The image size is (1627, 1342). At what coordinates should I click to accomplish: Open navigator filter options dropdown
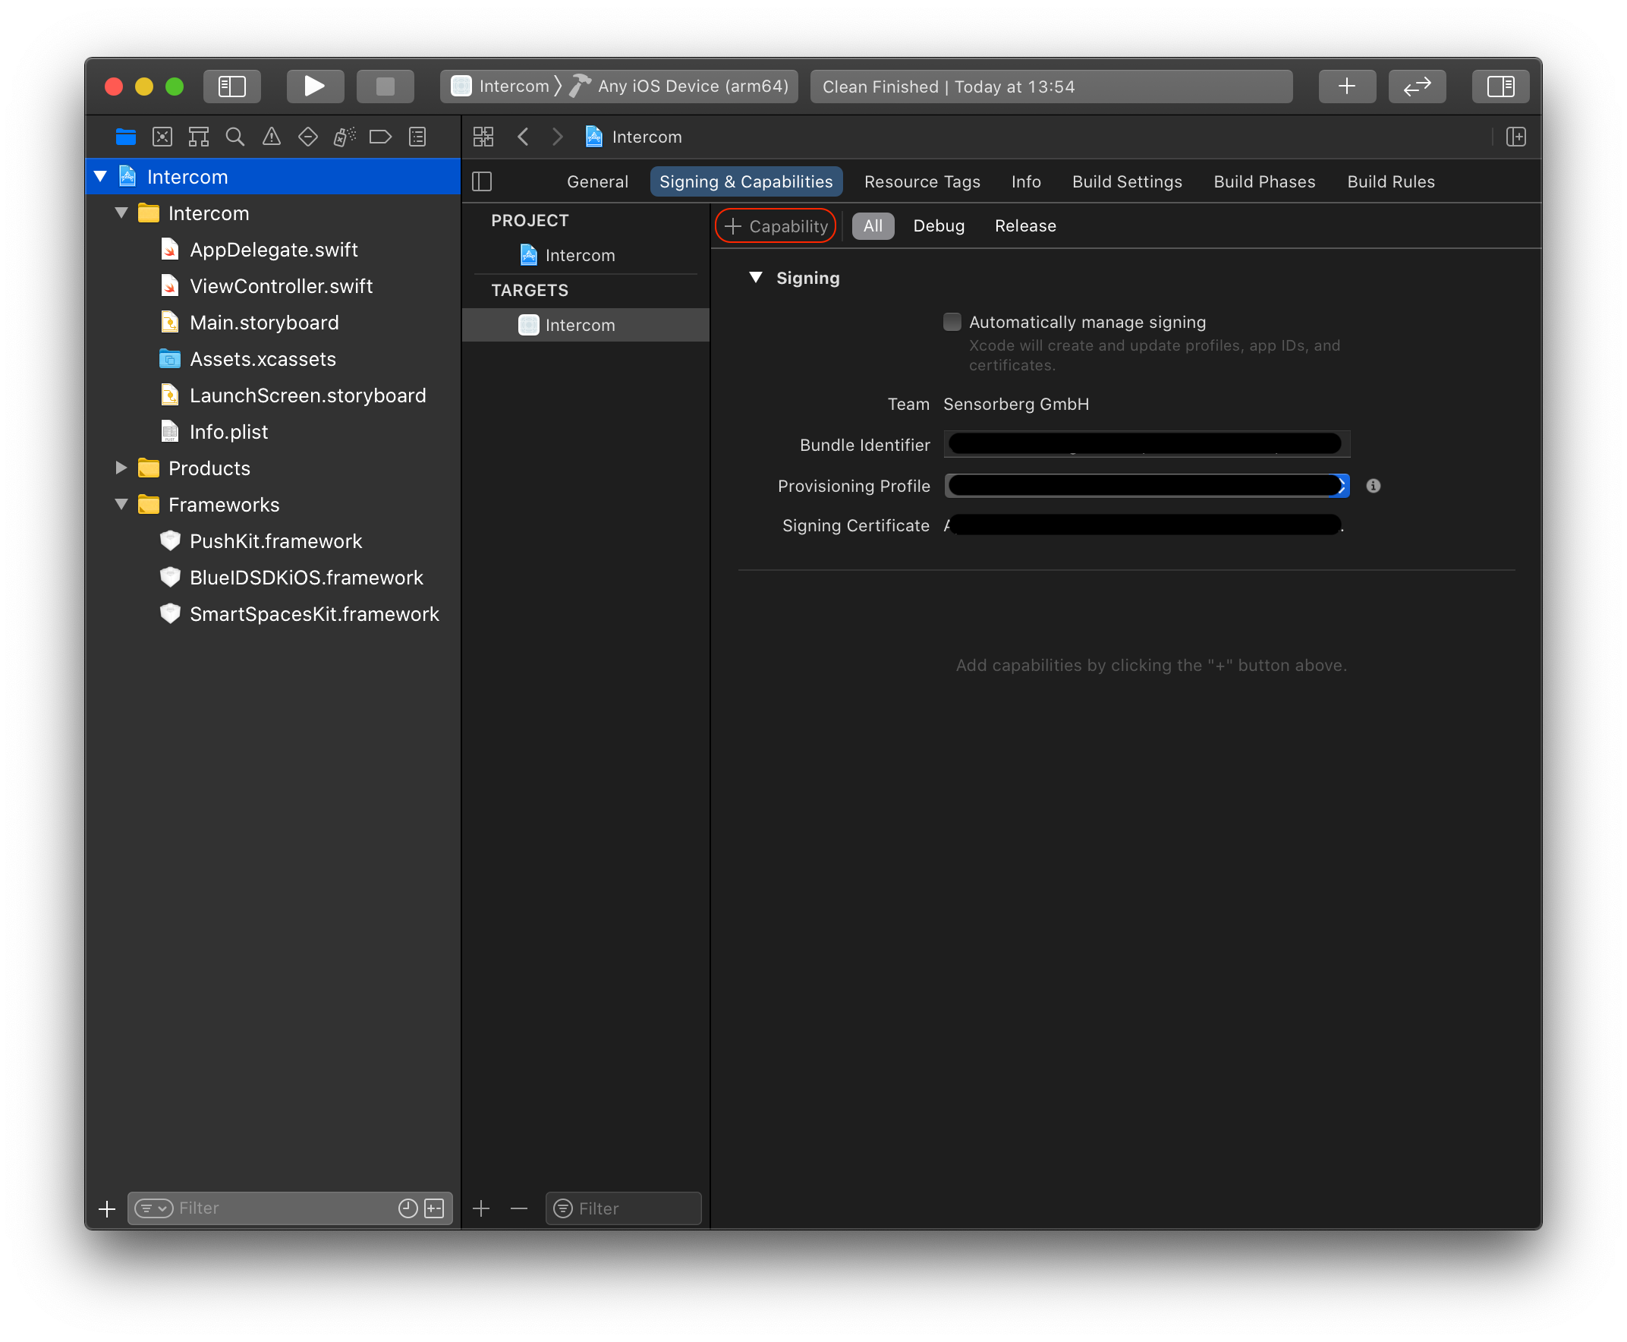click(154, 1208)
